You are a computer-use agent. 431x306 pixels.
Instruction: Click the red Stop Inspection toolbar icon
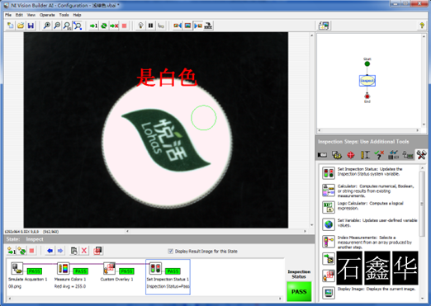[124, 26]
